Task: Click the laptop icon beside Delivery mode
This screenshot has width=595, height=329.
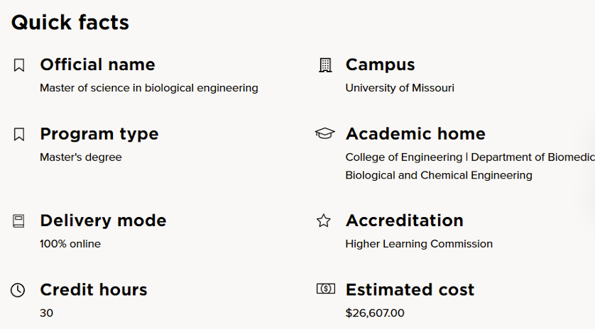Action: pyautogui.click(x=19, y=221)
